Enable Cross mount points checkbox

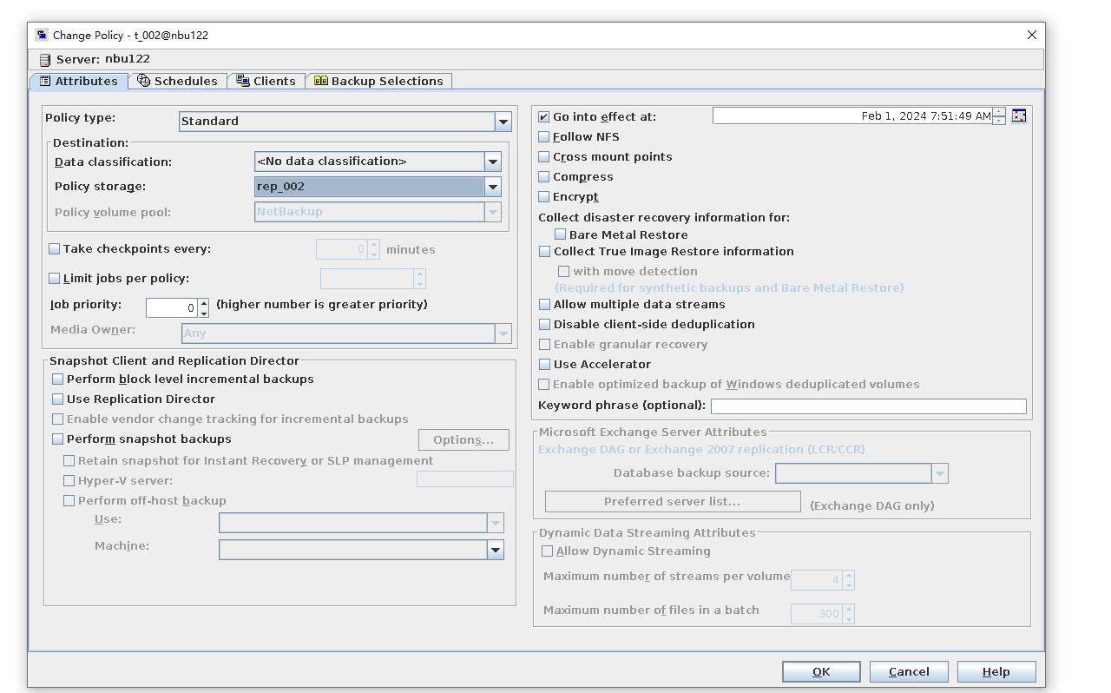click(x=544, y=156)
